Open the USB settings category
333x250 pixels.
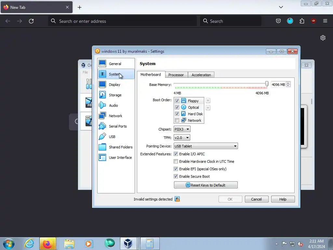coord(116,137)
